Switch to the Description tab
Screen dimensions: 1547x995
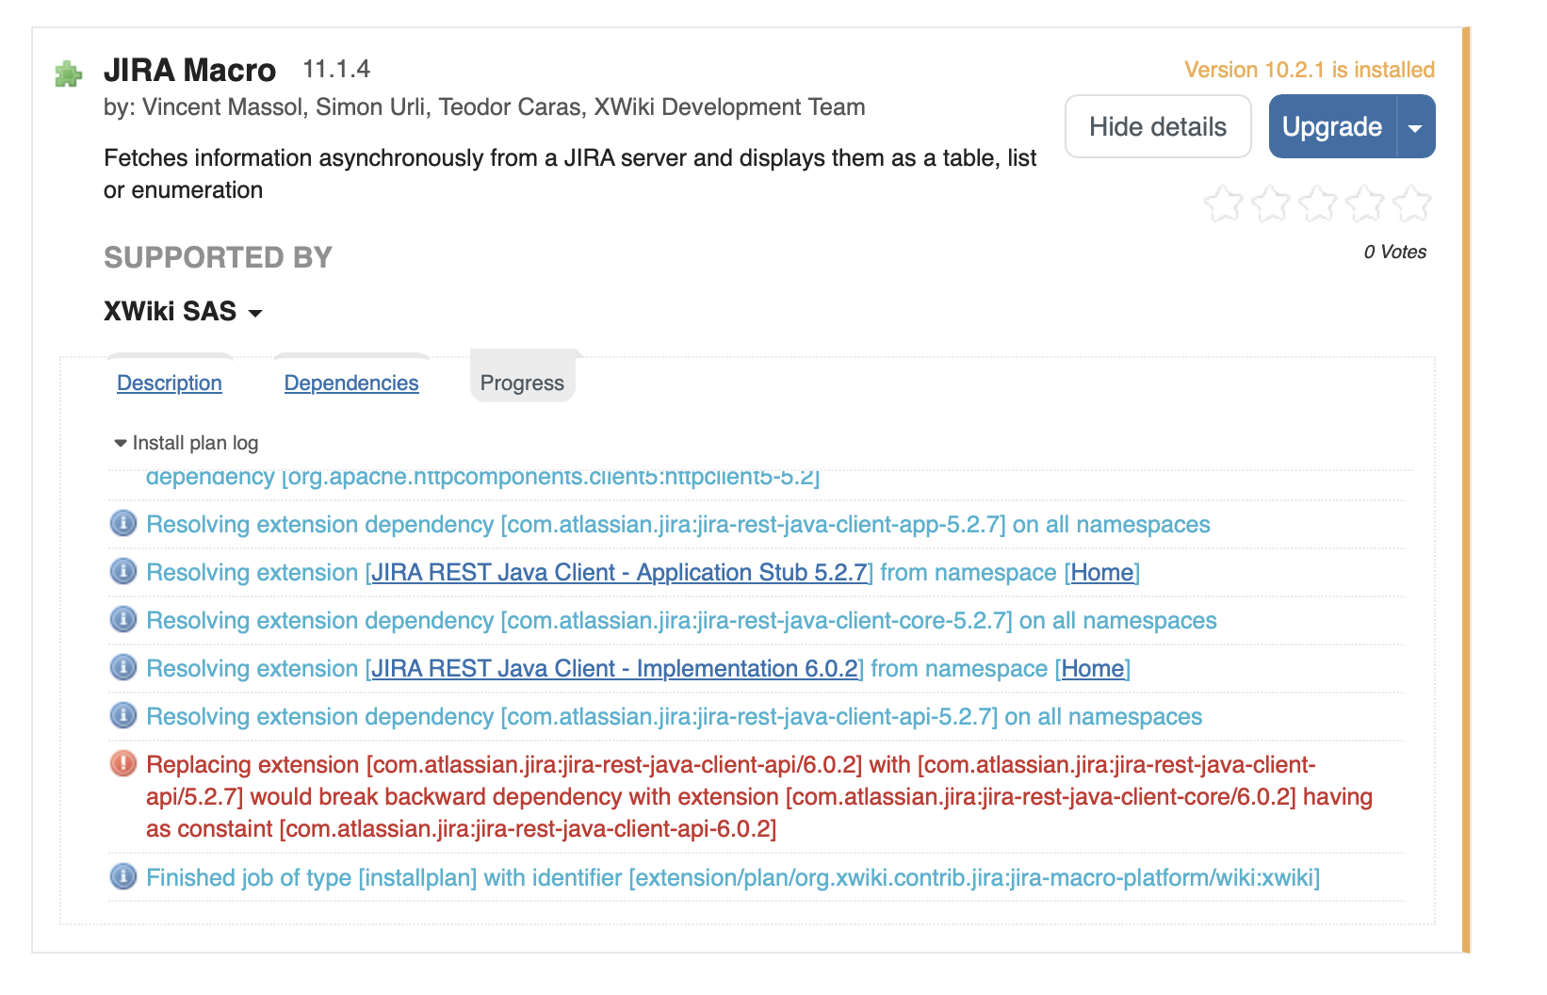tap(170, 383)
